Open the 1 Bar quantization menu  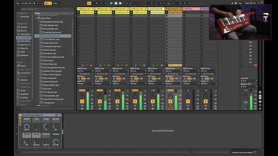[56, 3]
